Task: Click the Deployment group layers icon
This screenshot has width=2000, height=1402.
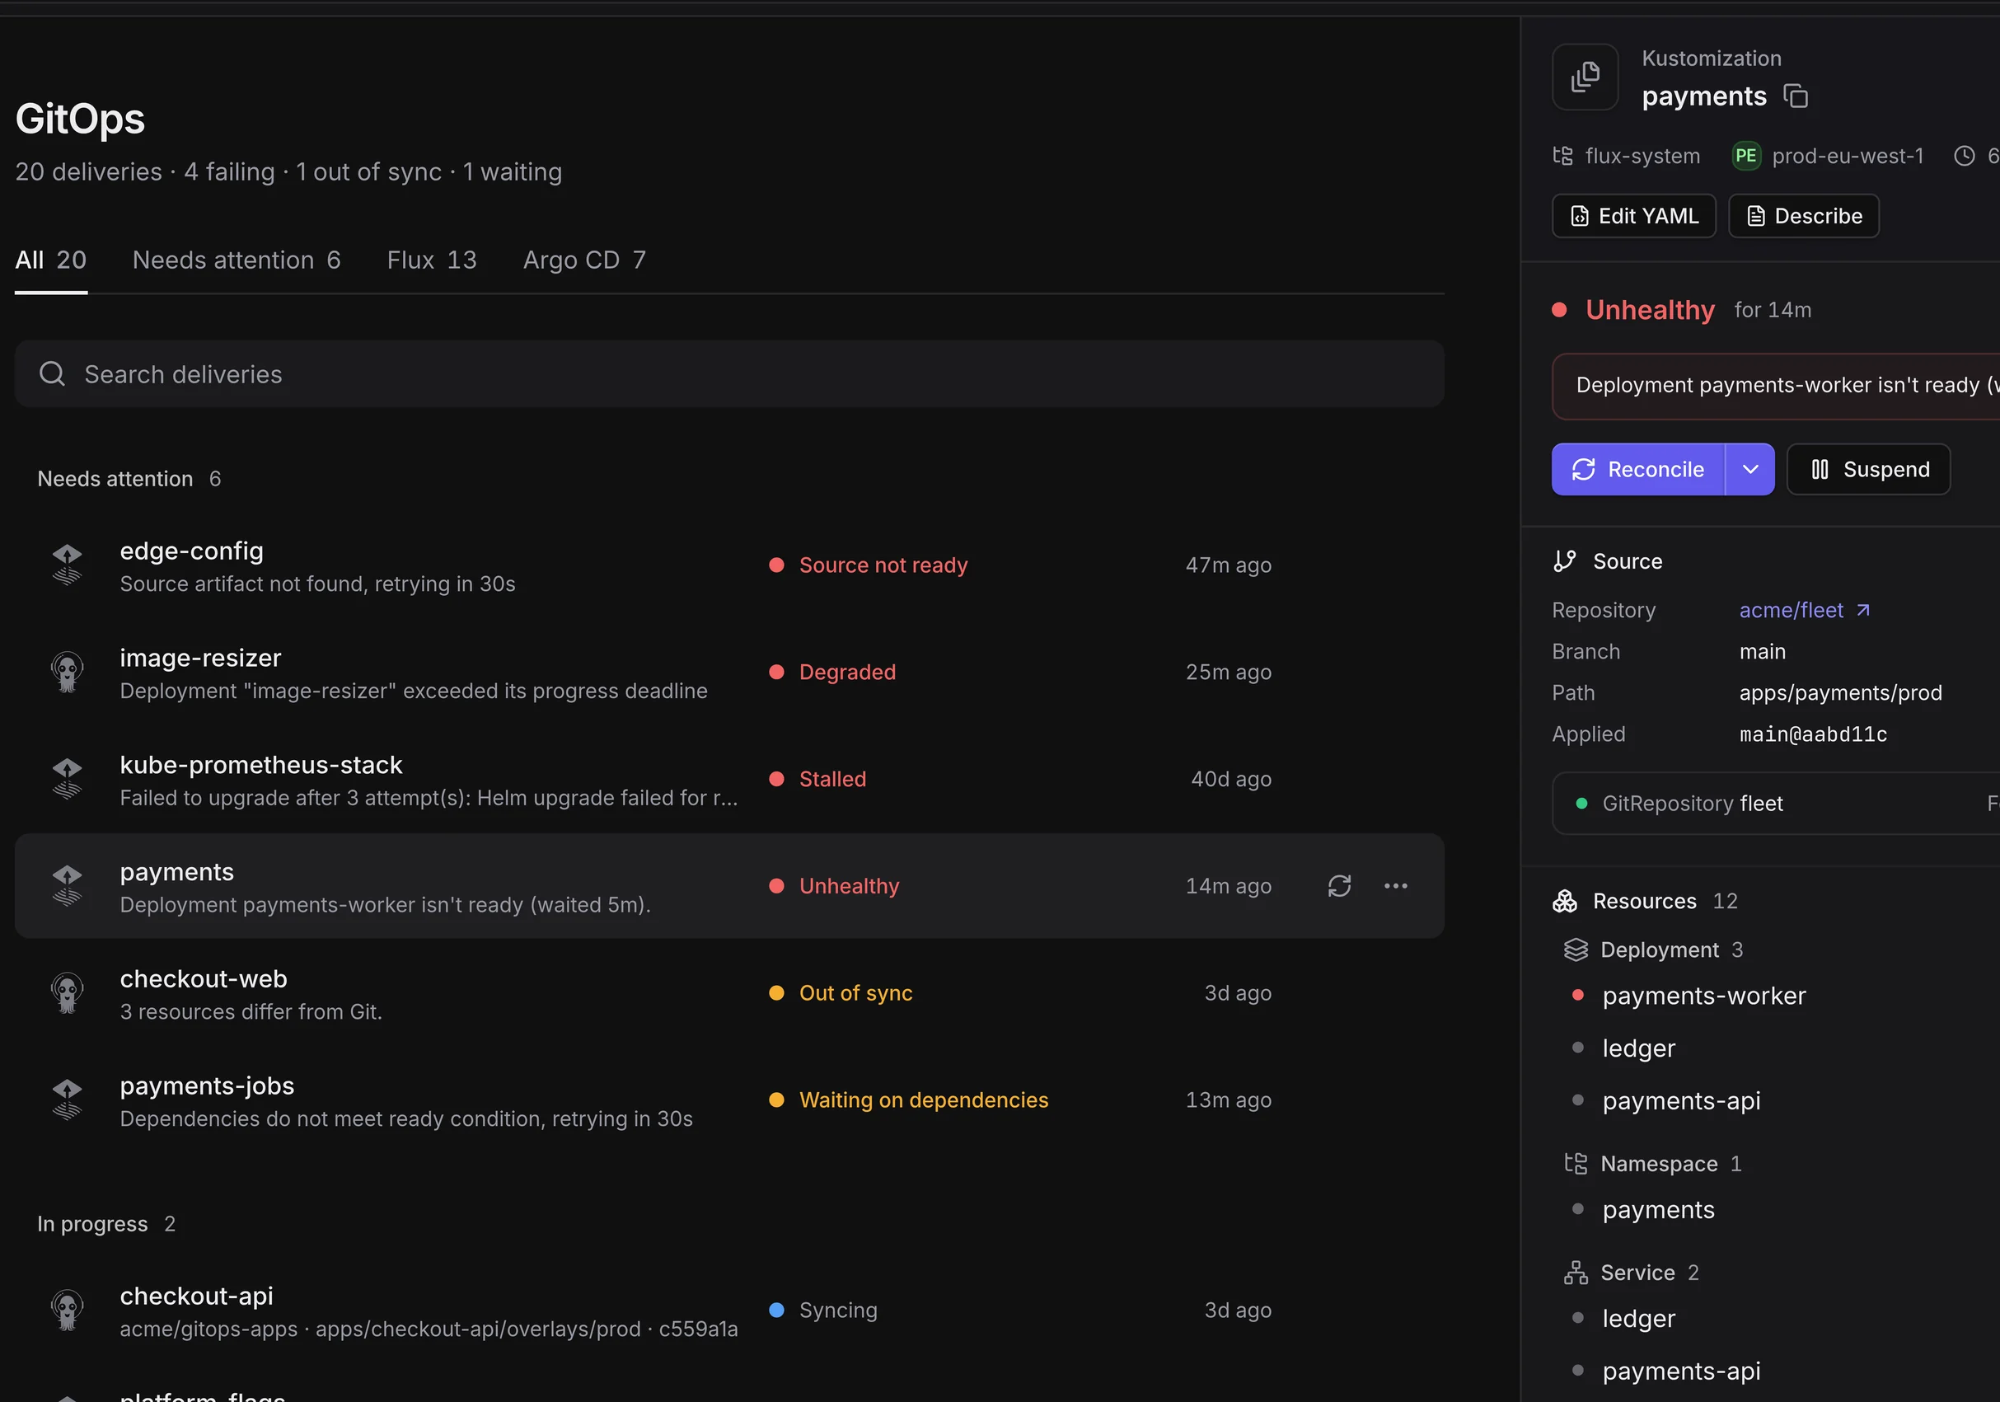Action: pyautogui.click(x=1576, y=950)
